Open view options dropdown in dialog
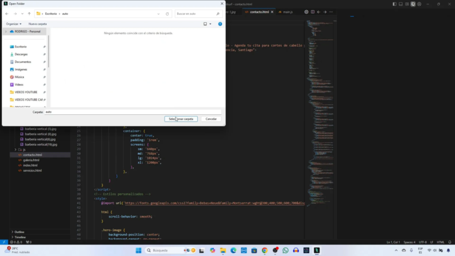 tap(210, 24)
